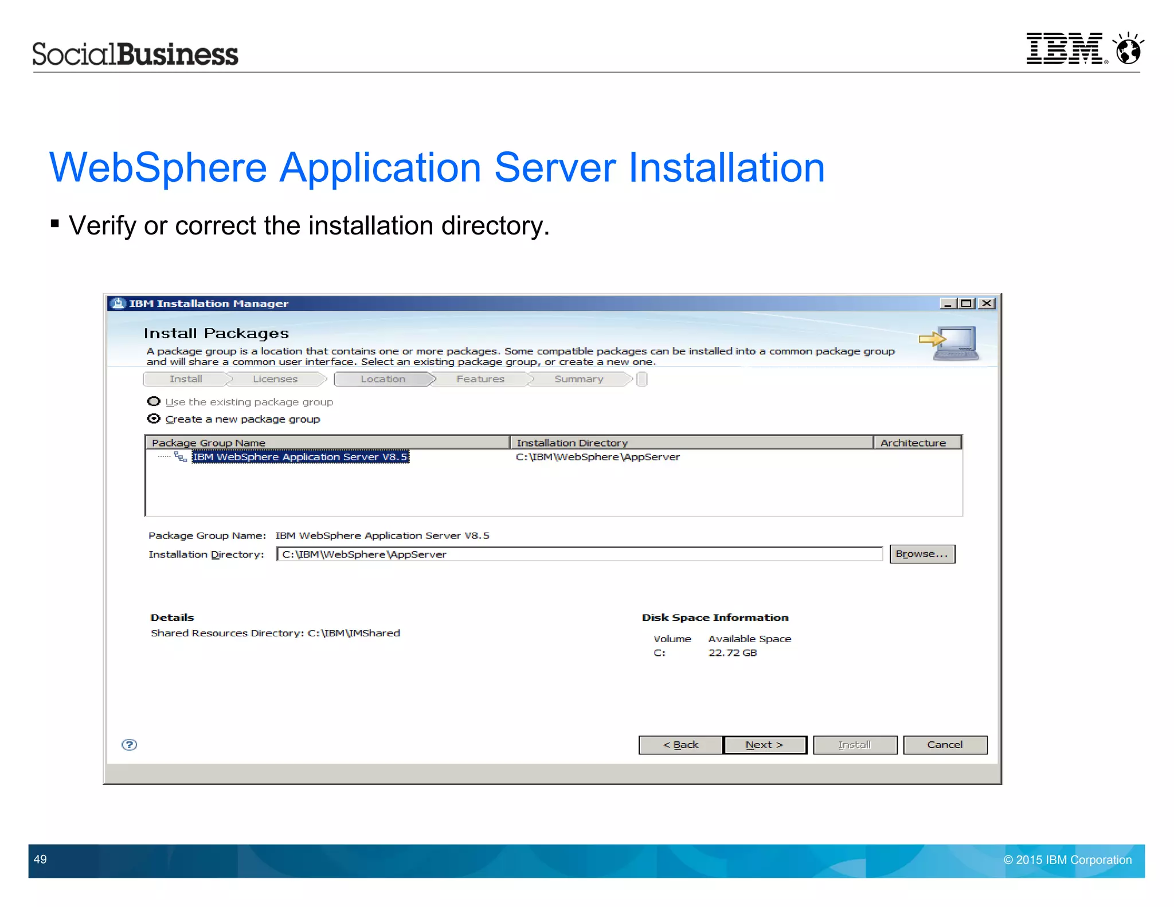Image resolution: width=1174 pixels, height=907 pixels.
Task: Click the Disk Space Information heading
Action: (715, 617)
